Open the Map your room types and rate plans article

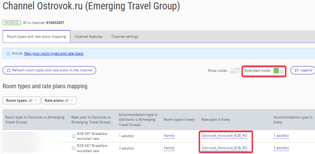54,53
